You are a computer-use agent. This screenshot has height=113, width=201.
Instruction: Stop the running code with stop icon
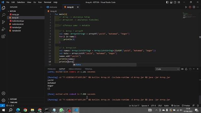tap(190, 7)
